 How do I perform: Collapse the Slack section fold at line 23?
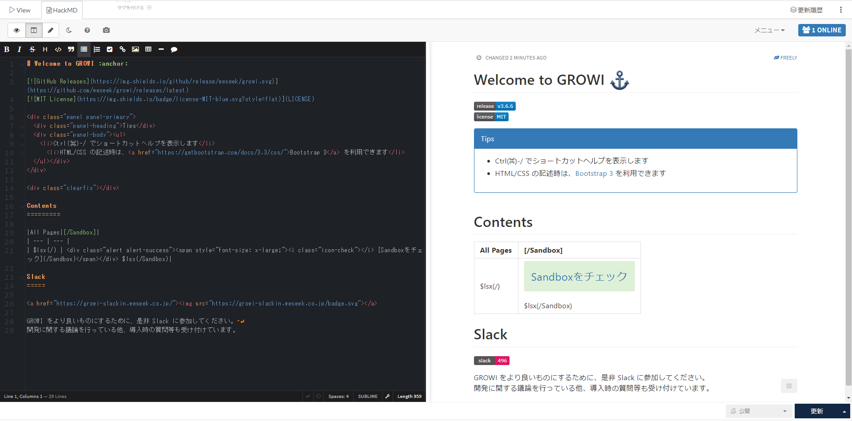coord(22,277)
